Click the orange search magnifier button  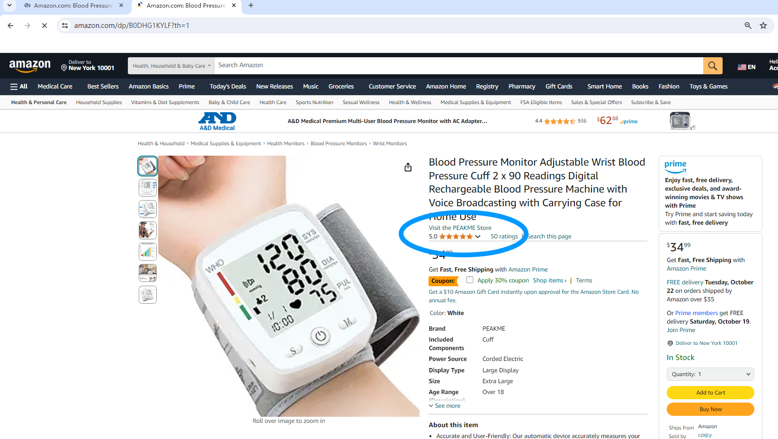point(713,66)
